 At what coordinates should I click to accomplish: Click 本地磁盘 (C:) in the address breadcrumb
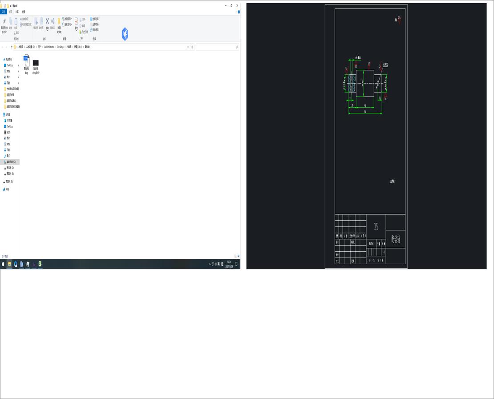pos(31,47)
